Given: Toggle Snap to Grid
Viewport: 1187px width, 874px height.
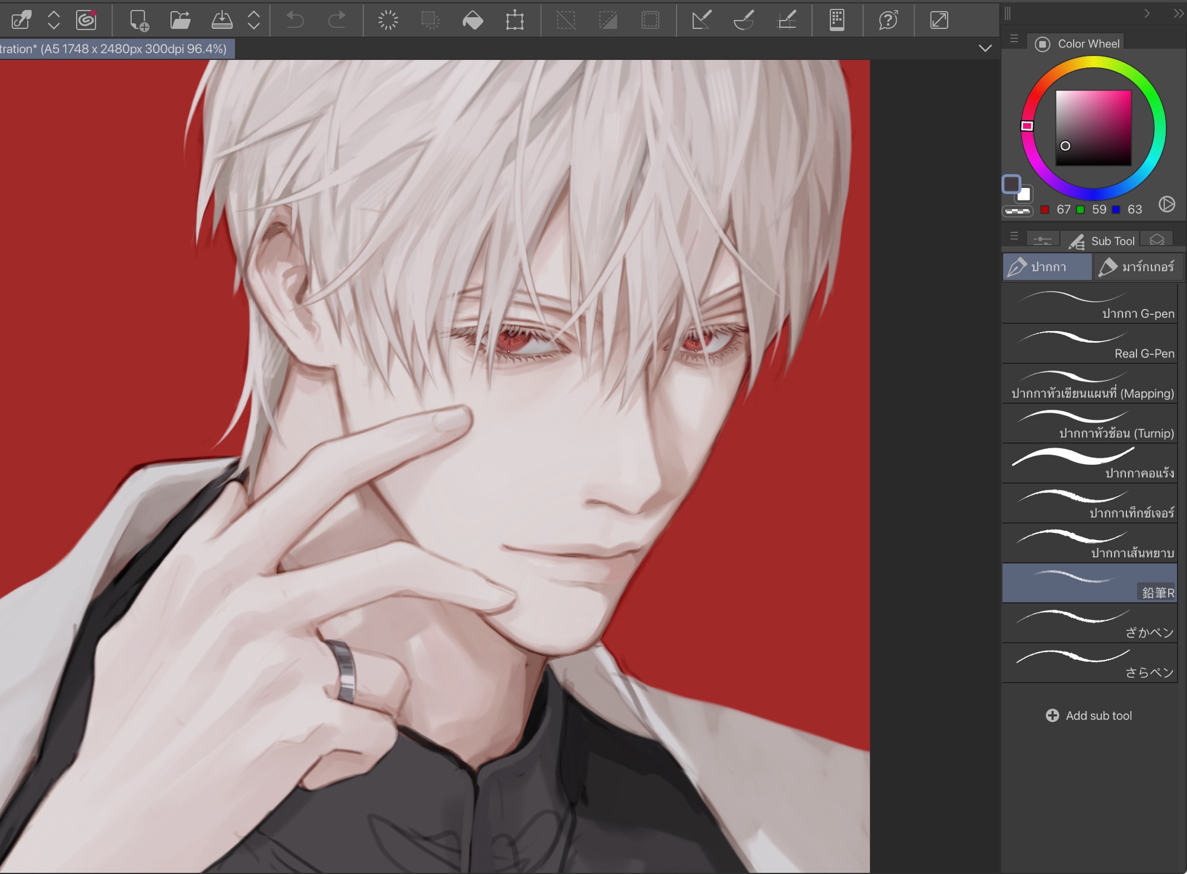Looking at the screenshot, I should [787, 20].
